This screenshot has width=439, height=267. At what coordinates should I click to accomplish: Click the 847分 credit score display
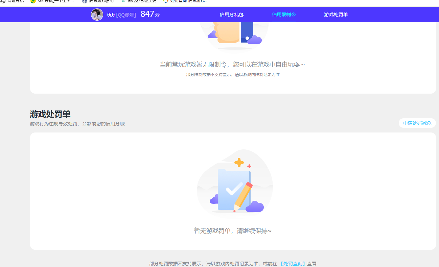149,15
